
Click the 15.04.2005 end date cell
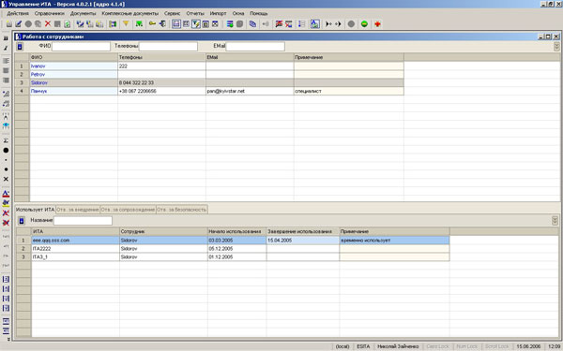pyautogui.click(x=303, y=241)
